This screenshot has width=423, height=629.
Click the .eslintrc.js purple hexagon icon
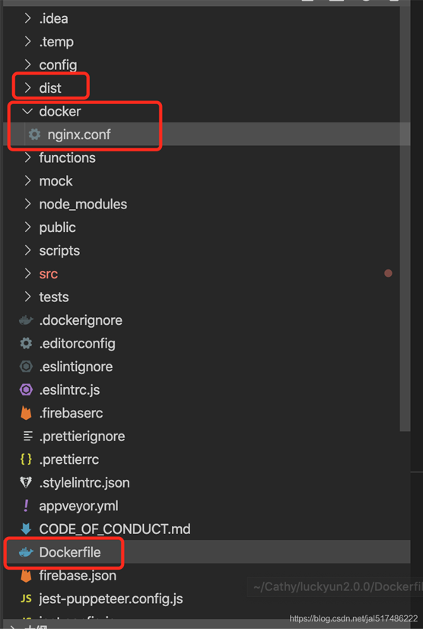pyautogui.click(x=26, y=389)
